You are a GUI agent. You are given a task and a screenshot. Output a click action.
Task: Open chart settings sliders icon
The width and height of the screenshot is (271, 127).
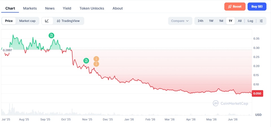pos(261,21)
